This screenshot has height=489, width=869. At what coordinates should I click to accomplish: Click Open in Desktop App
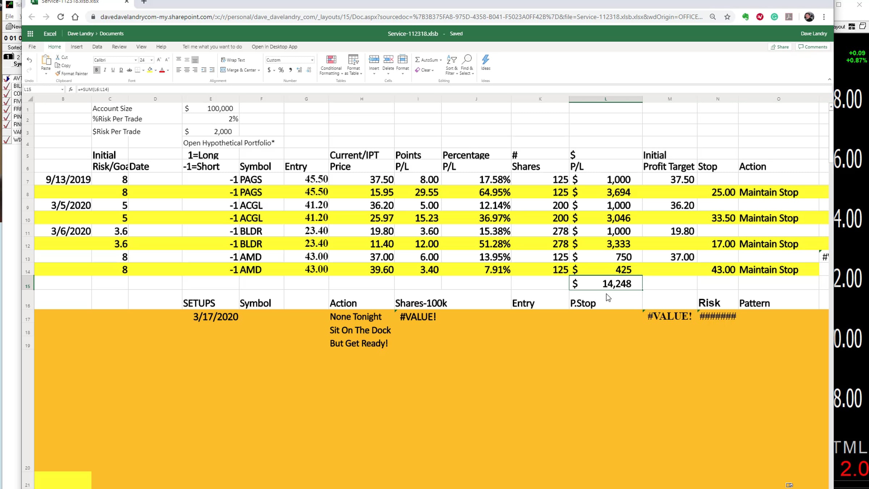pyautogui.click(x=274, y=47)
